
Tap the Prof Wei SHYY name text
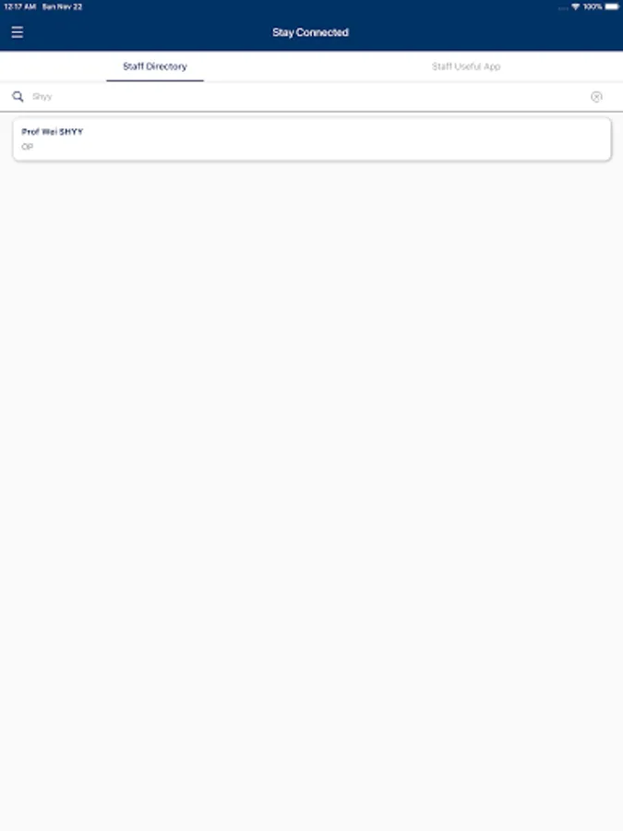[x=53, y=131]
